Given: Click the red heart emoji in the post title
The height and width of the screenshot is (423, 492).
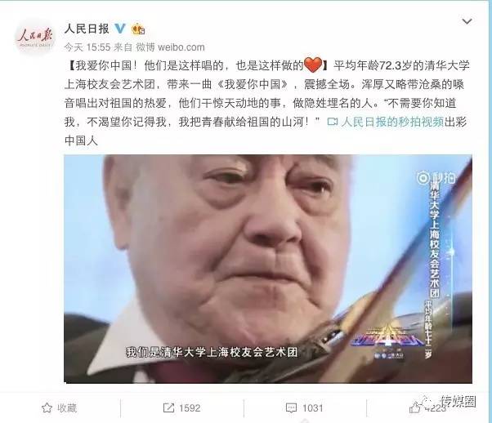Looking at the screenshot, I should [x=314, y=65].
